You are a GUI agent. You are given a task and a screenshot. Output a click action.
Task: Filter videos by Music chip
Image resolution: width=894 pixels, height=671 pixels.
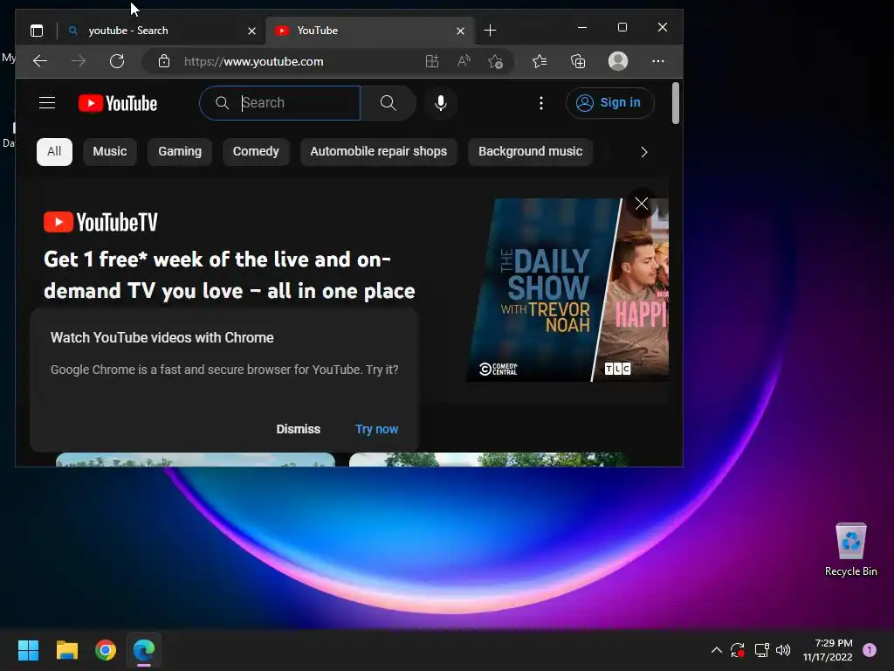point(109,152)
